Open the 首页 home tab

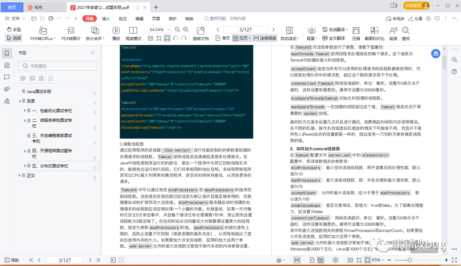[x=12, y=7]
